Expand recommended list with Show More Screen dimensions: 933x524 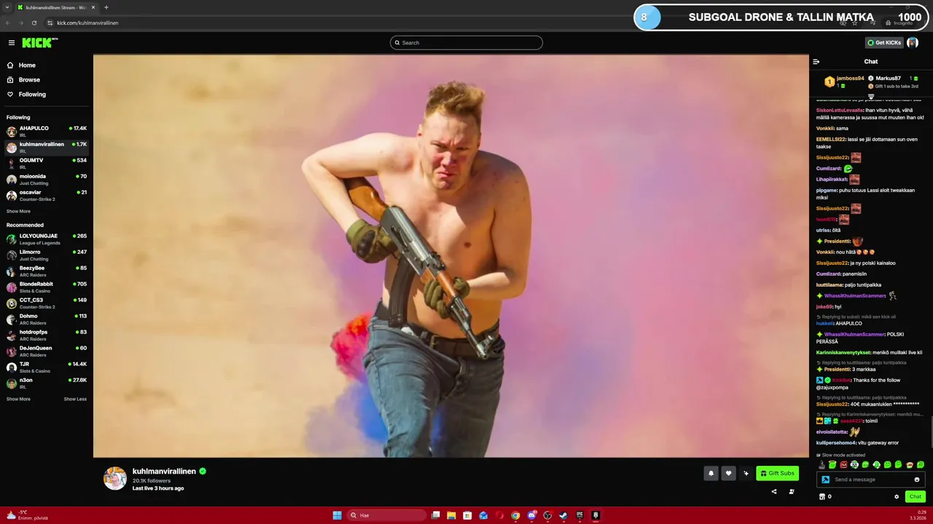[x=18, y=399]
